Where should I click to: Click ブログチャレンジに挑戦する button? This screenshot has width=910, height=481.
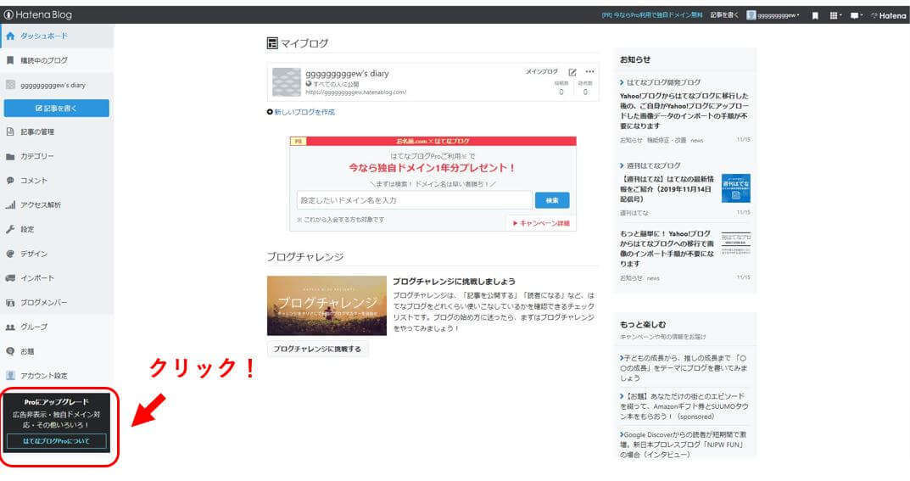click(317, 349)
